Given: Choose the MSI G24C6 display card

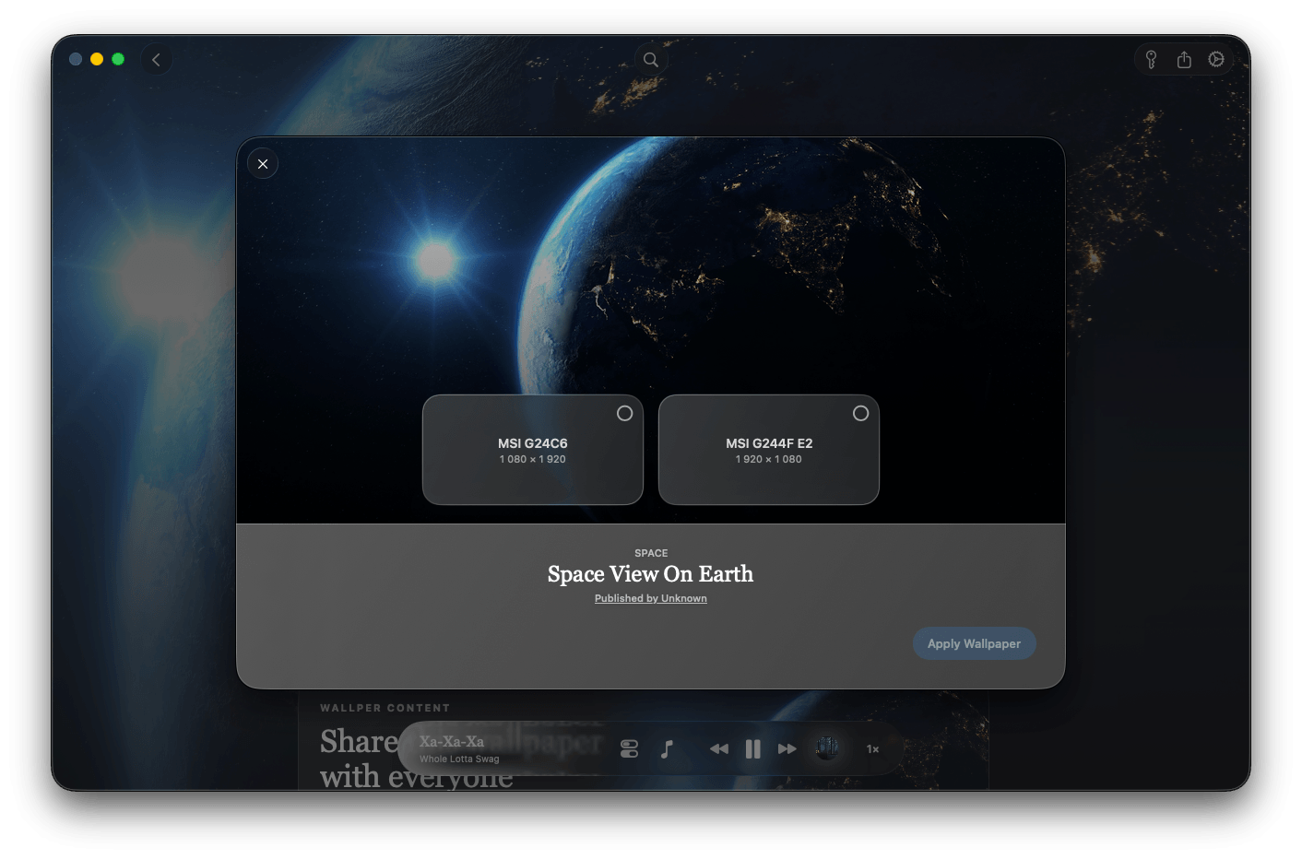Looking at the screenshot, I should pyautogui.click(x=533, y=450).
